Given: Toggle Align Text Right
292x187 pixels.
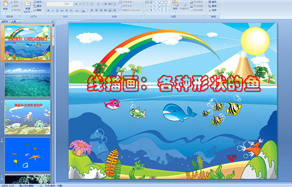Looking at the screenshot, I should [x=101, y=10].
